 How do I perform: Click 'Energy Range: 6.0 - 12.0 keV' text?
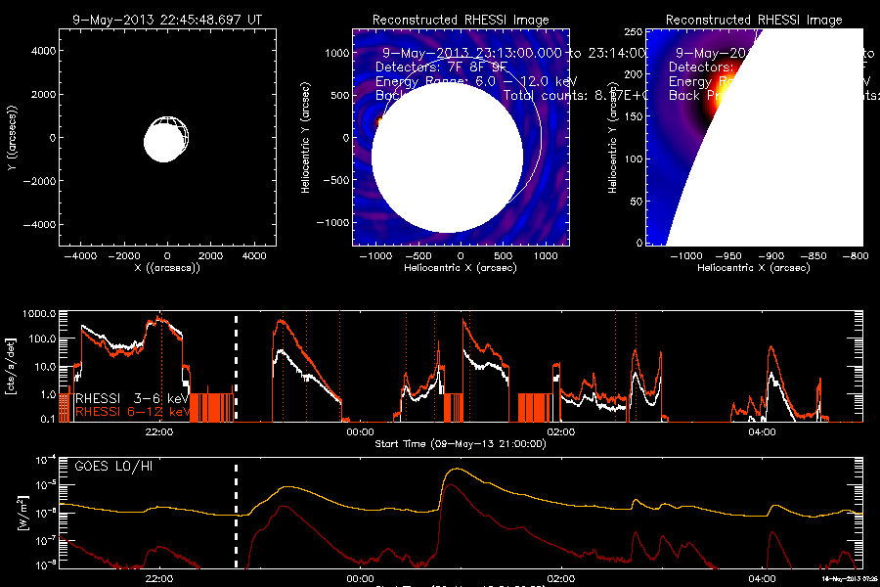tap(476, 81)
